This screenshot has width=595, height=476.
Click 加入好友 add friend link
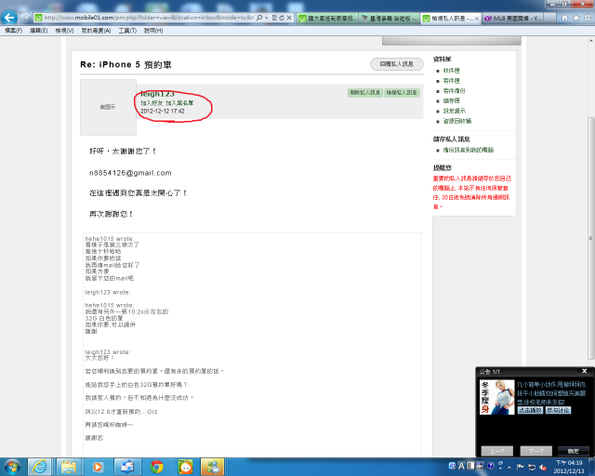[152, 103]
